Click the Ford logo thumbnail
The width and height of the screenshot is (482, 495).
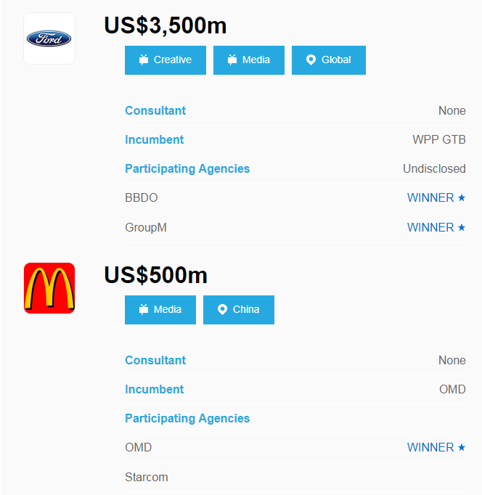[x=49, y=38]
